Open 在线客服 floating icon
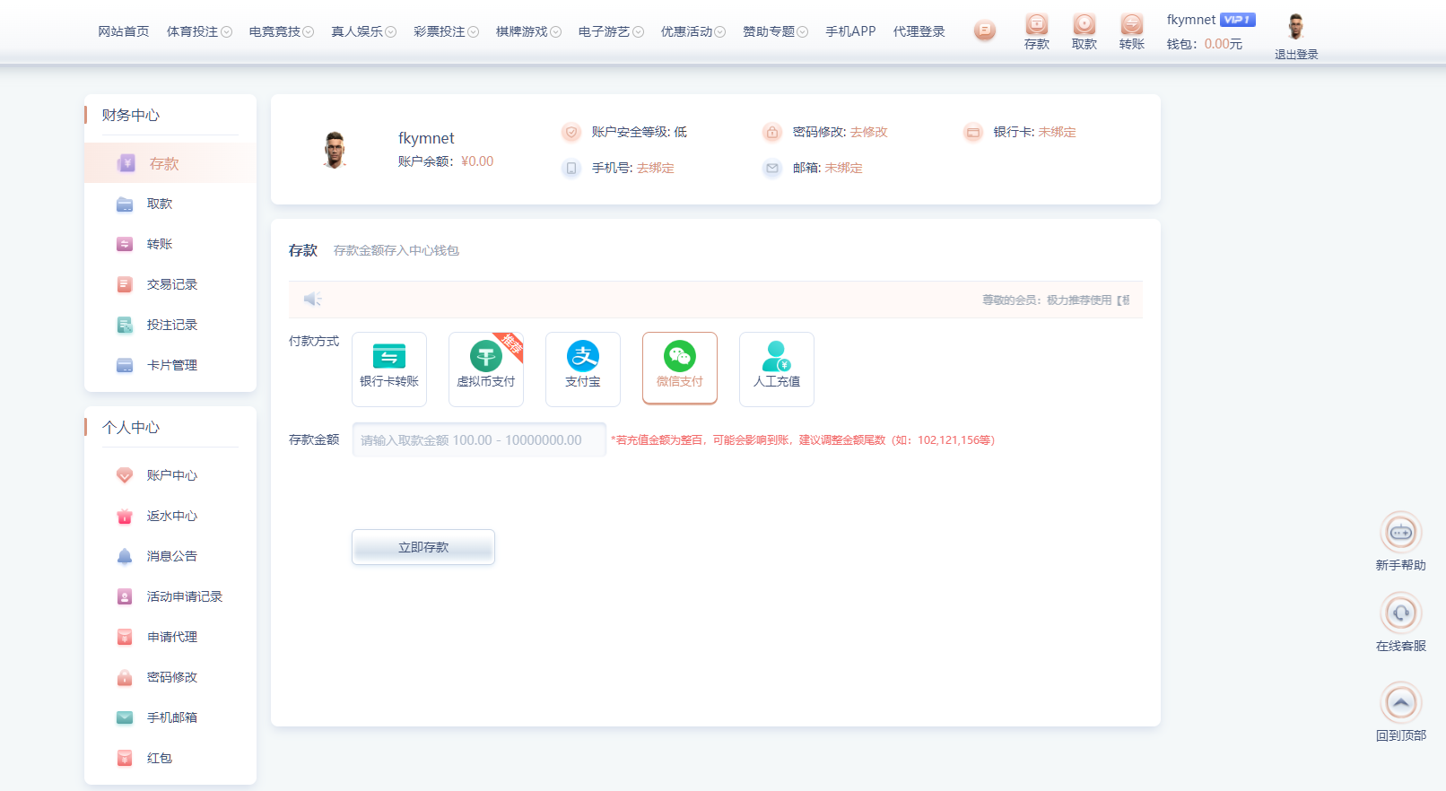Image resolution: width=1446 pixels, height=791 pixels. (x=1401, y=613)
